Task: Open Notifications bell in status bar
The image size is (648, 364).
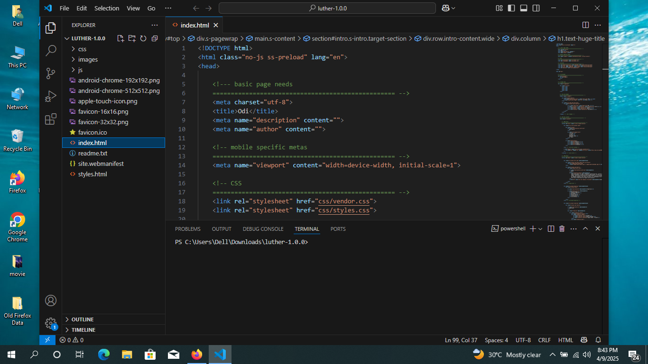Action: coord(598,340)
